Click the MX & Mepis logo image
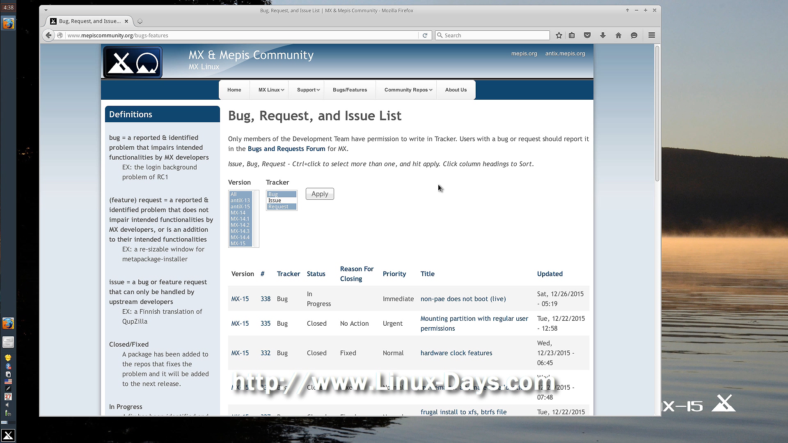This screenshot has height=443, width=788. (133, 62)
